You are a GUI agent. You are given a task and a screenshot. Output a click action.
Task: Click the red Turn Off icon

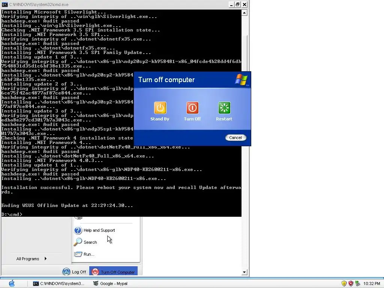[192, 108]
